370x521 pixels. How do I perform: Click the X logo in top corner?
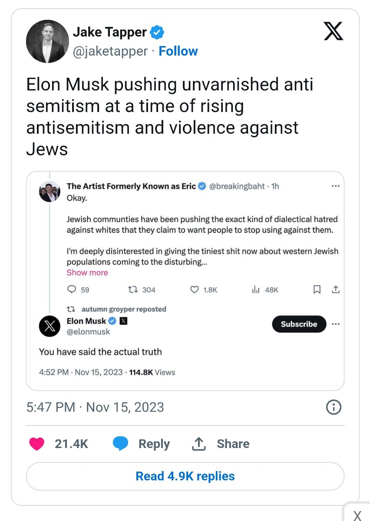point(334,32)
